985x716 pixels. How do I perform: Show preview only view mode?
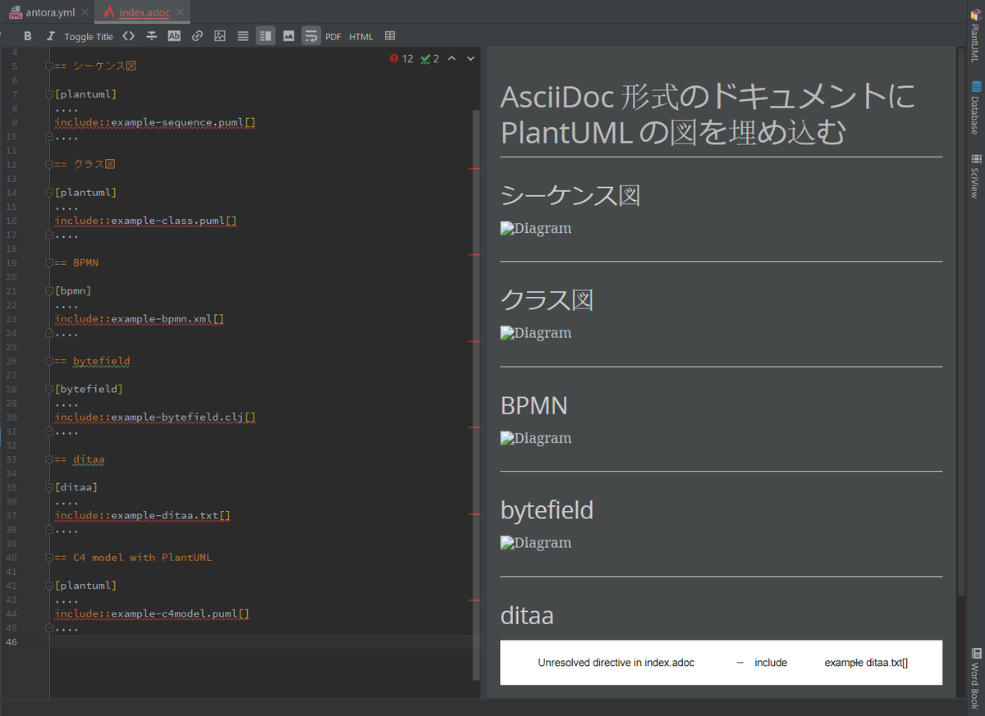tap(288, 36)
